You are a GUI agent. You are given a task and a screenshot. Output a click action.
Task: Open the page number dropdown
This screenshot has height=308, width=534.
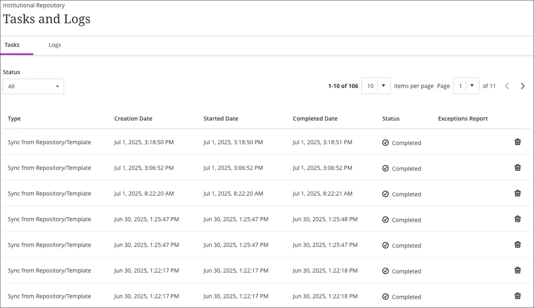coord(466,85)
